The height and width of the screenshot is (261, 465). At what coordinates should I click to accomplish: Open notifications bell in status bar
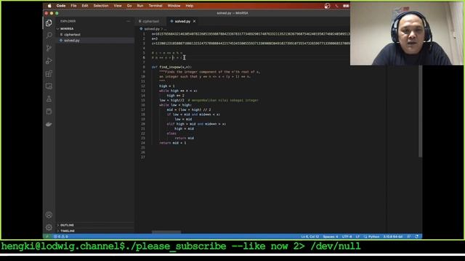click(x=416, y=236)
